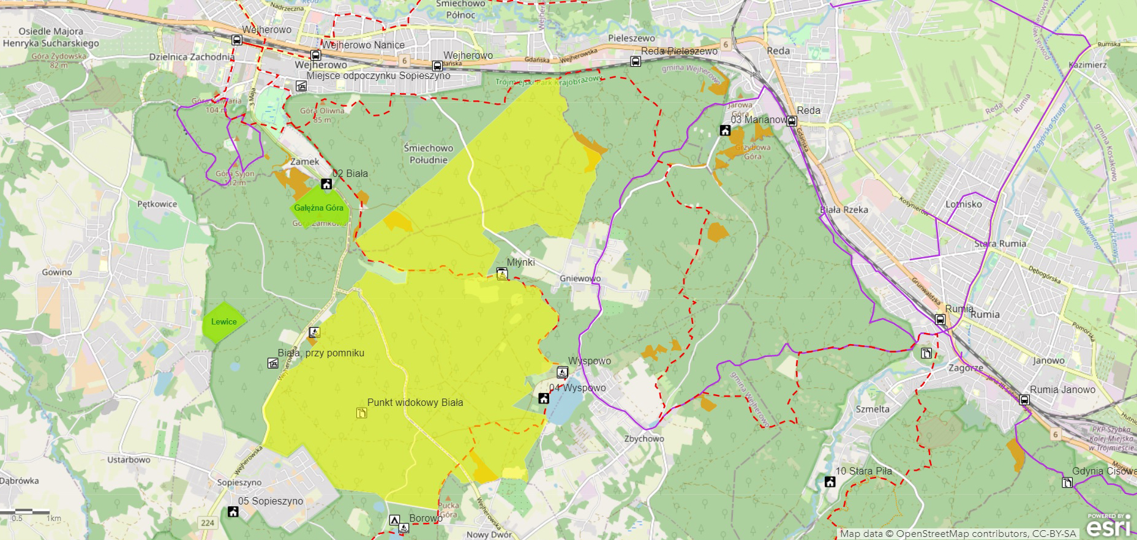This screenshot has width=1137, height=540.
Task: Click the green Lewice polygon
Action: (223, 321)
